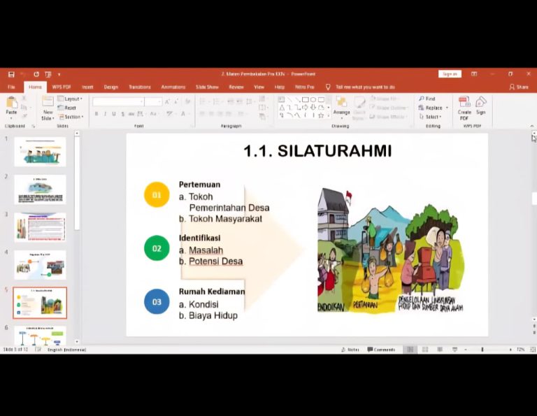Switch to the Insert tab

pyautogui.click(x=87, y=87)
